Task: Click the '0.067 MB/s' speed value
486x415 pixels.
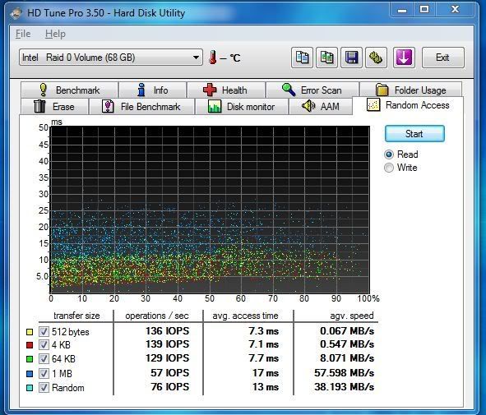Action: click(347, 331)
